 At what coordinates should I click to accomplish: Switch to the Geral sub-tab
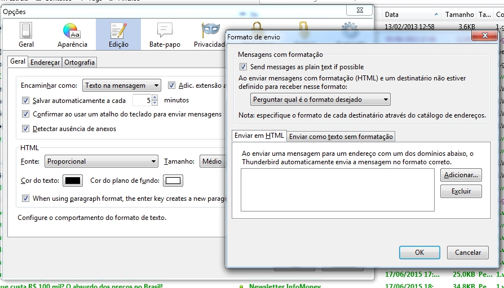click(x=17, y=61)
